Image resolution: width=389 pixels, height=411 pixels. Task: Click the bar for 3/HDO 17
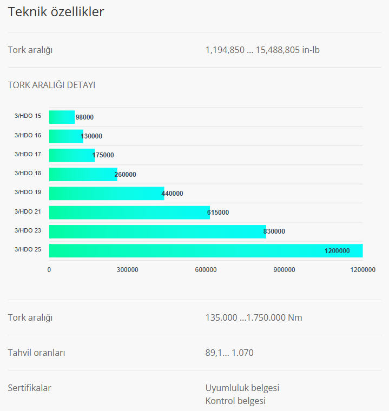pyautogui.click(x=71, y=155)
